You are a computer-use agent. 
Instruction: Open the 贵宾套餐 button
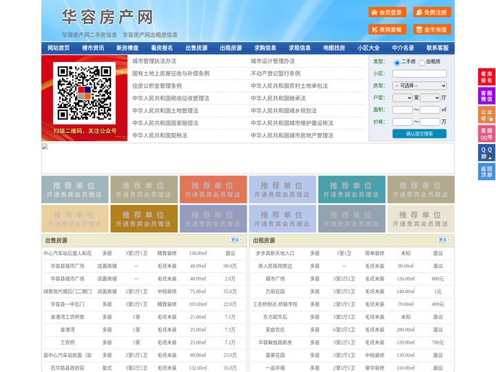tap(387, 30)
